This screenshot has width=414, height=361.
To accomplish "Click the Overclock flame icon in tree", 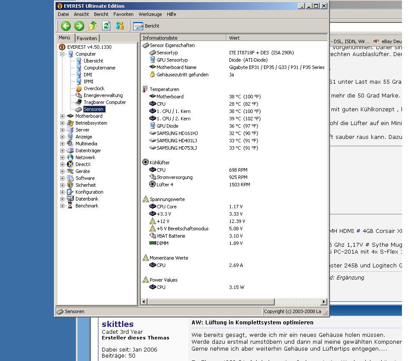I will (x=78, y=88).
